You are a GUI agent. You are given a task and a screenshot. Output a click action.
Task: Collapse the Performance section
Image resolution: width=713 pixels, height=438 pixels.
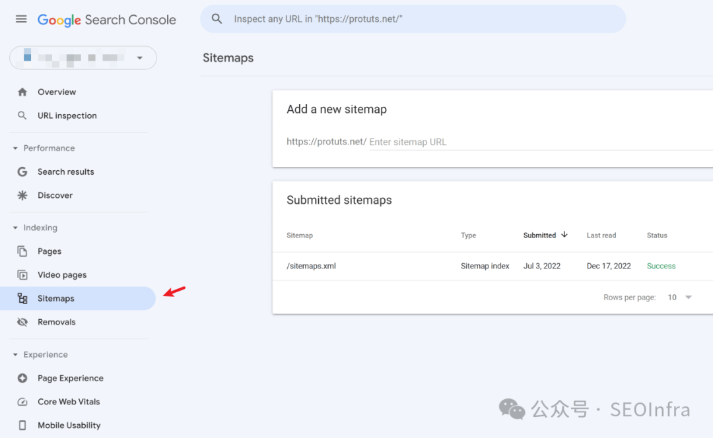point(15,148)
